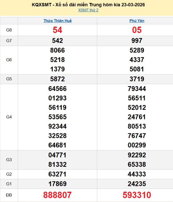This screenshot has width=173, height=202.
Task: Click the G5 result 3719
Action: click(x=137, y=79)
